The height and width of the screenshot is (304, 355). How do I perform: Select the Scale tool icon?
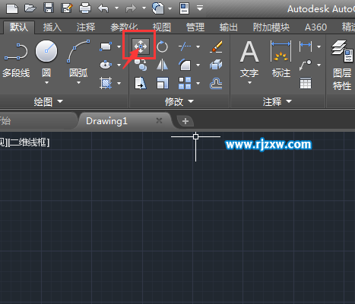click(x=162, y=83)
